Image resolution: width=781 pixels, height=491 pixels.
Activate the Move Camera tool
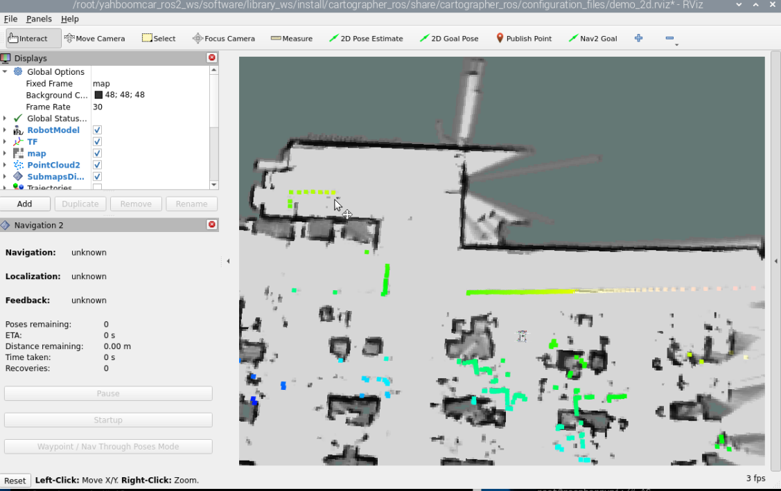point(94,39)
